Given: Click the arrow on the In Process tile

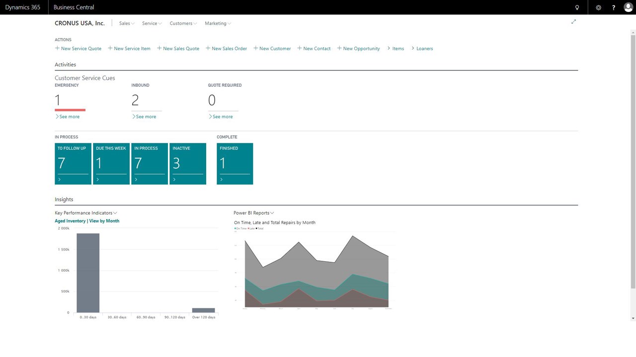Looking at the screenshot, I should tap(136, 179).
